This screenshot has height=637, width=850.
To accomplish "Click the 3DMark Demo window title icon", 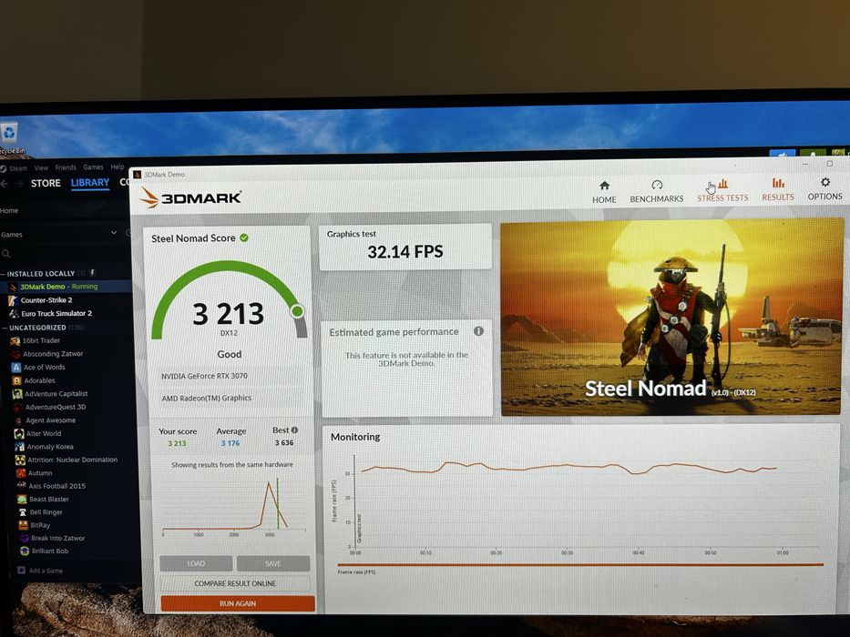I will point(138,175).
